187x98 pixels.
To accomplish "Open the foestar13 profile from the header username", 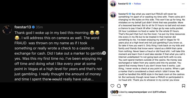I will [123, 4].
